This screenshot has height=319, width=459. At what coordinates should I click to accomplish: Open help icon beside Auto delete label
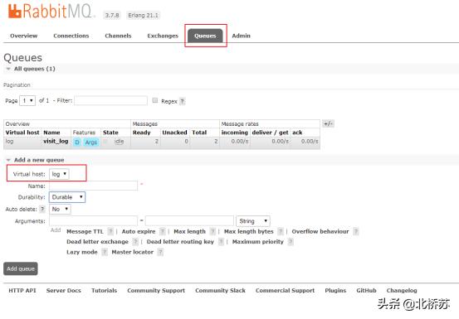click(42, 209)
